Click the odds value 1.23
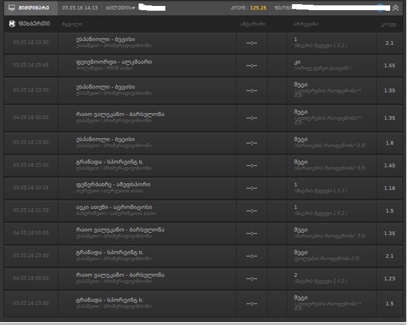This screenshot has height=325, width=414. 390,279
